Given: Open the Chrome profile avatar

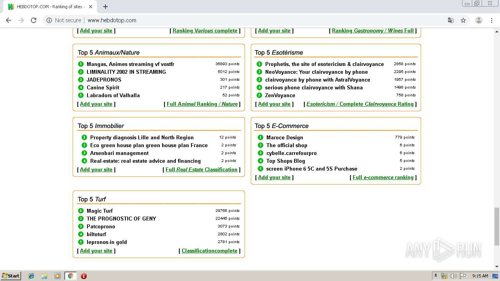Looking at the screenshot, I should (479, 20).
